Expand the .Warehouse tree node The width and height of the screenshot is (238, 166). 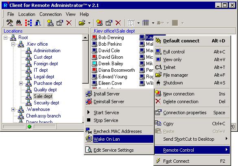[13, 109]
